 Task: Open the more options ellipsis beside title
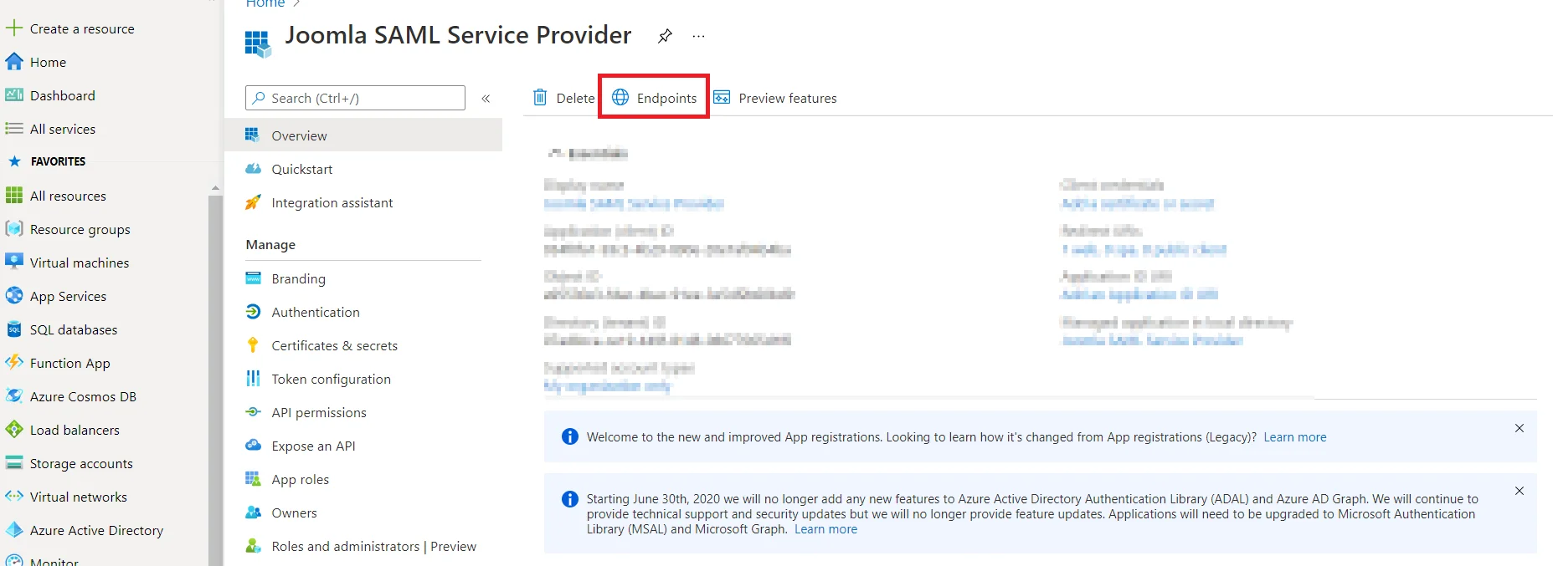(698, 36)
